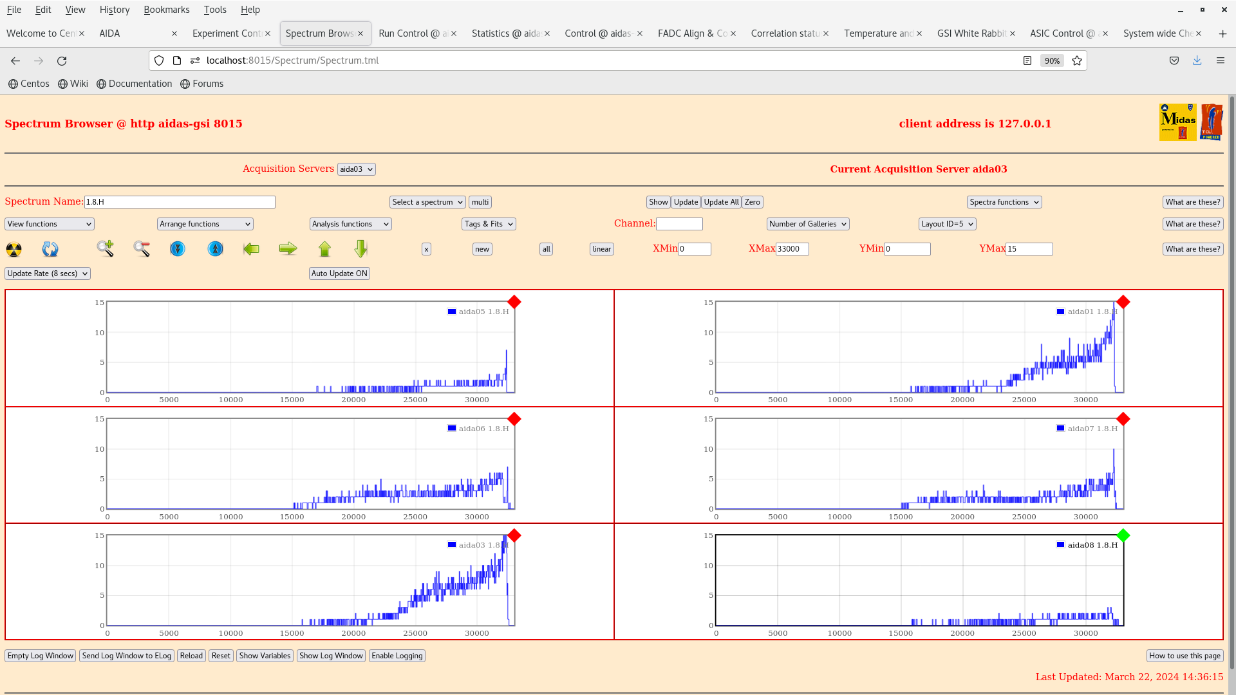Click the zoom in magnifier icon
Image resolution: width=1236 pixels, height=695 pixels.
tap(106, 248)
